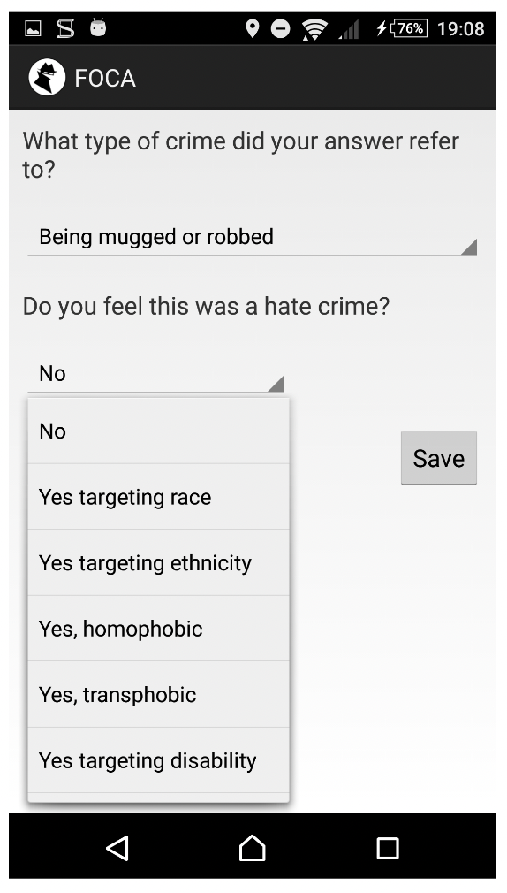507x893 pixels.
Task: Choose 'Yes targeting race' option
Action: click(x=159, y=497)
